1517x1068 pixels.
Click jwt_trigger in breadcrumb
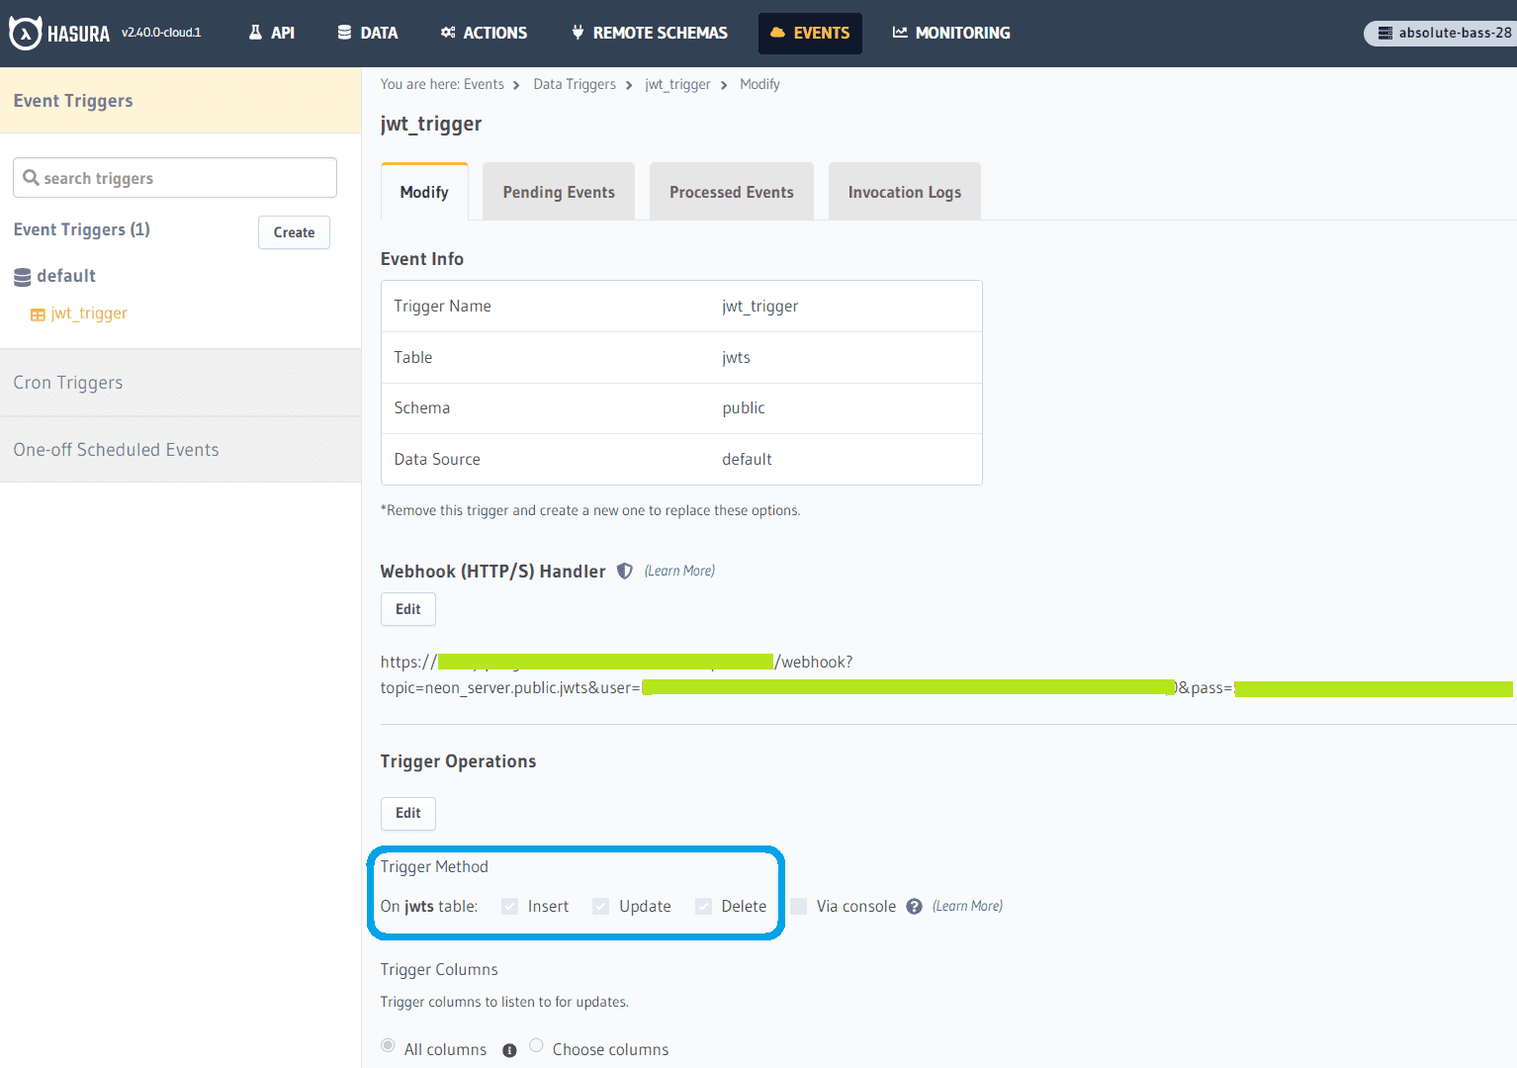tap(677, 84)
